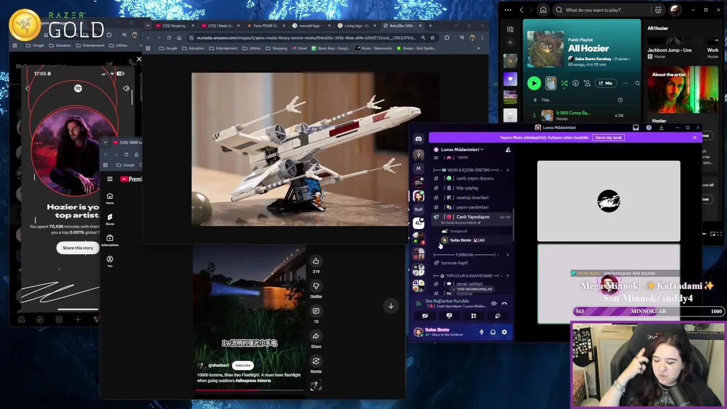Open Discord soundboard
The height and width of the screenshot is (409, 727).
(498, 316)
